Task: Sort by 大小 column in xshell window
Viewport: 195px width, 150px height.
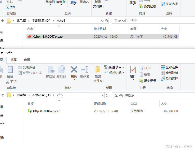Action: click(x=164, y=29)
